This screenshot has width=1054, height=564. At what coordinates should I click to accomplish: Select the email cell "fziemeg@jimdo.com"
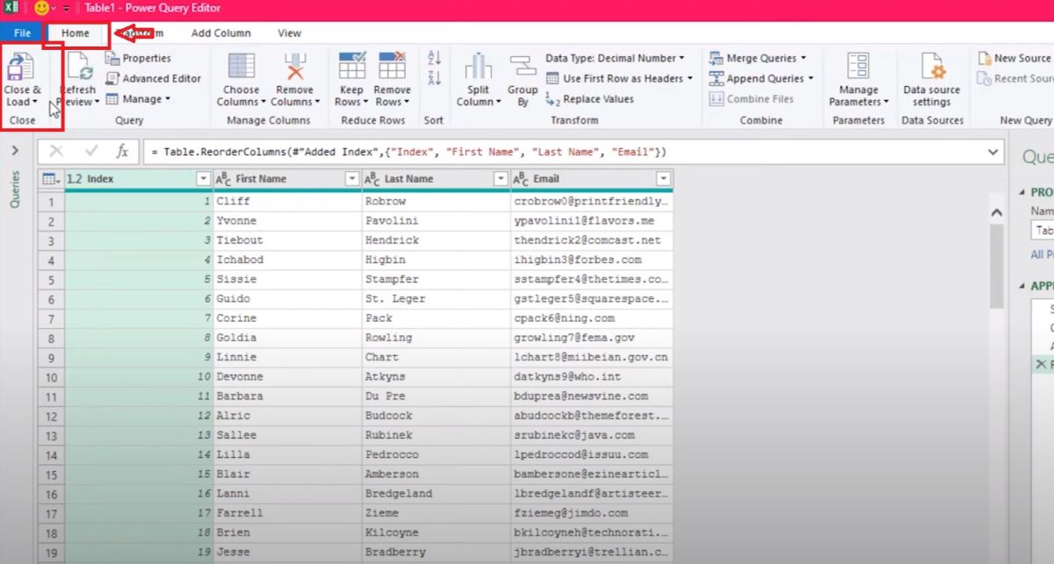(592, 513)
